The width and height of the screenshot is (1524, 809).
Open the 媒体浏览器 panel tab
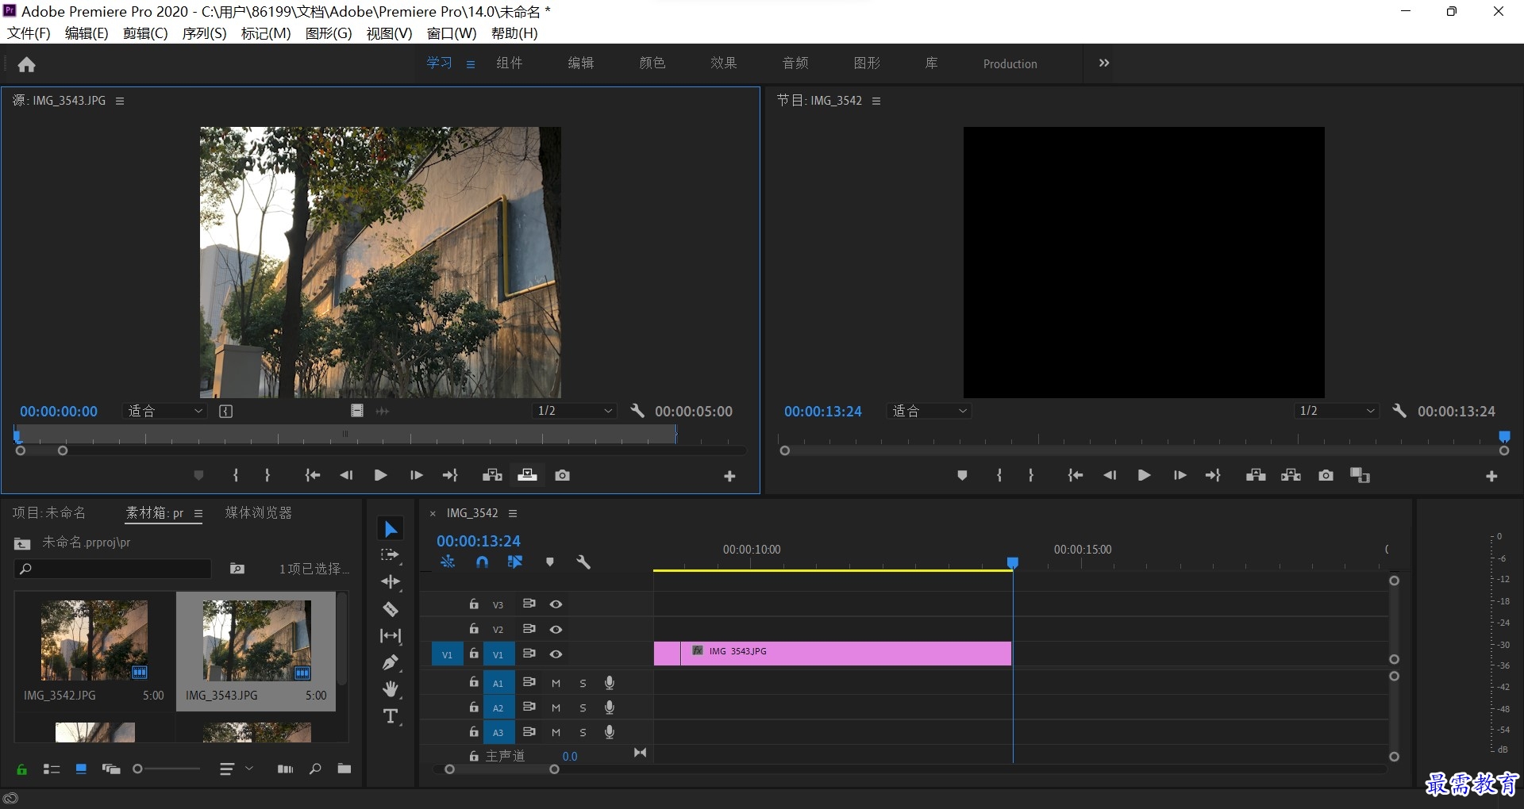259,513
